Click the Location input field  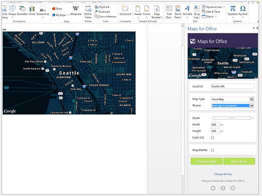point(232,86)
